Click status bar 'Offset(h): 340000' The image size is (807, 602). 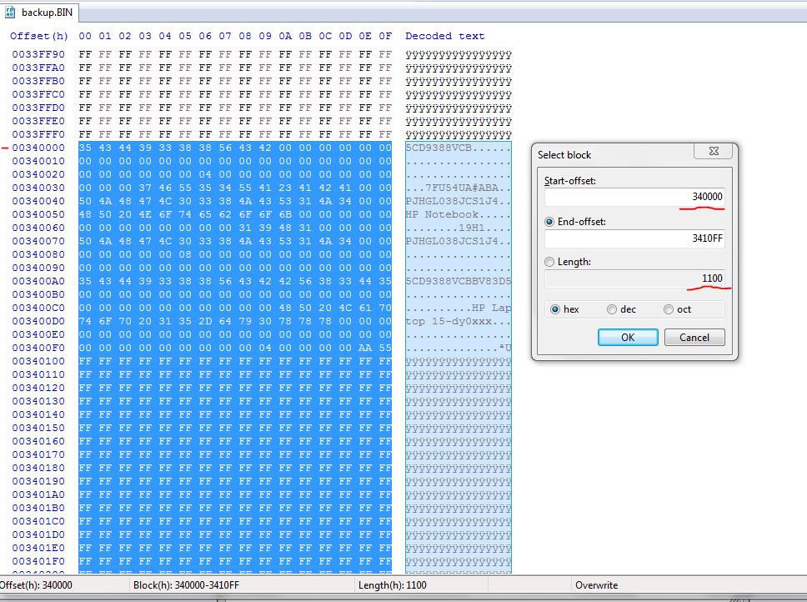36,585
